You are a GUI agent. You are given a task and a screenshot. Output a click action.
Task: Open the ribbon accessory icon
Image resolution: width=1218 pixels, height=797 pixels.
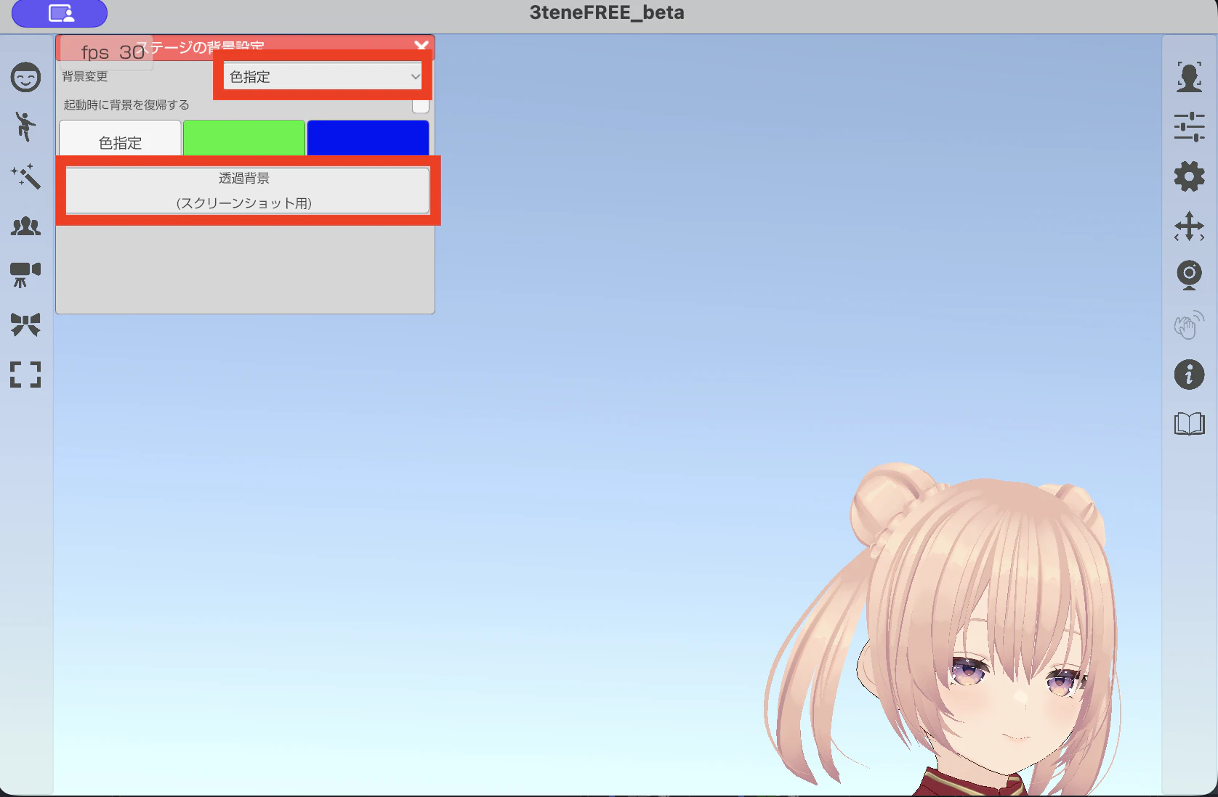[25, 324]
